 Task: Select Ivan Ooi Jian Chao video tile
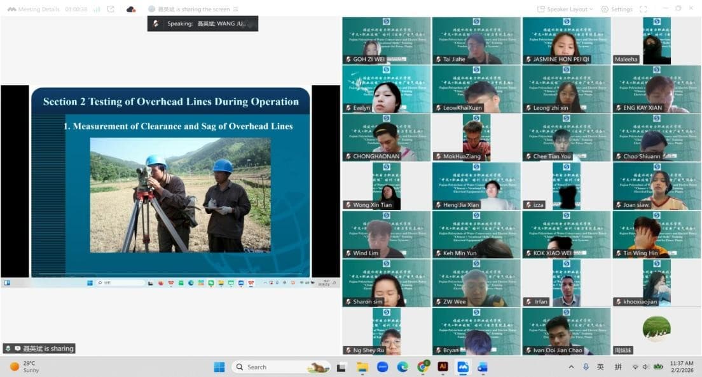tap(567, 331)
